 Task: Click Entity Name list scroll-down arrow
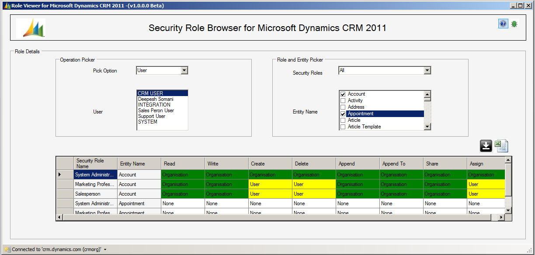[x=427, y=127]
